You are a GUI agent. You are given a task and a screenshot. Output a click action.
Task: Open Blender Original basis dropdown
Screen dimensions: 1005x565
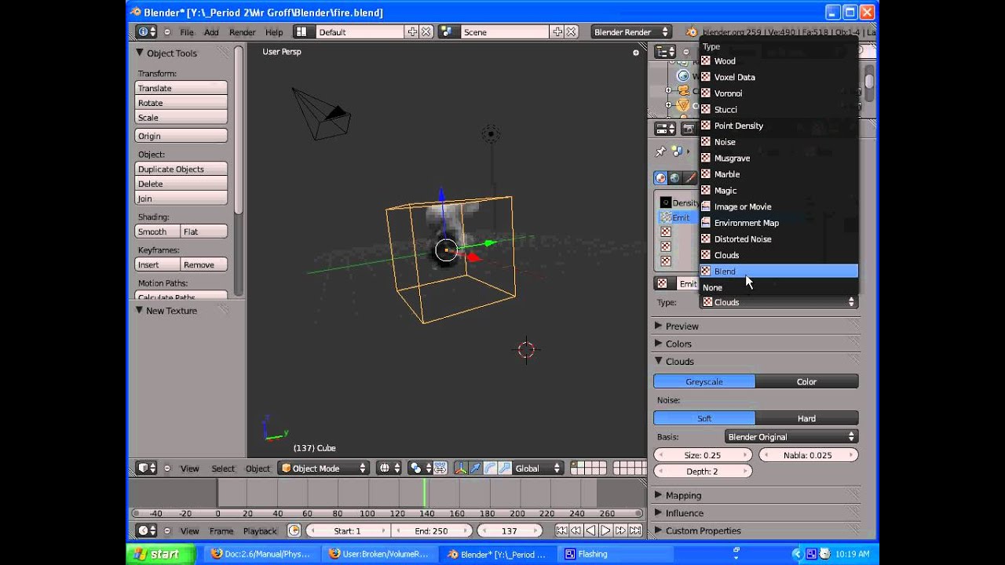click(x=791, y=436)
